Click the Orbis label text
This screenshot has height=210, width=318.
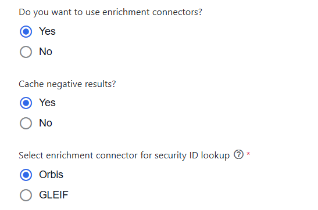click(51, 175)
